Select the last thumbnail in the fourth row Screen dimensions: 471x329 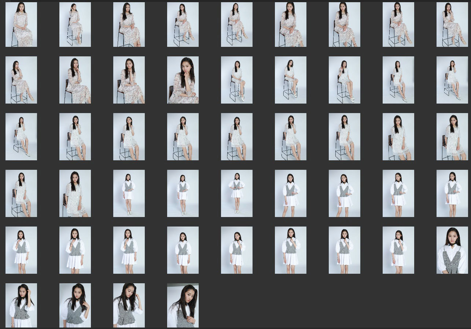tap(452, 193)
